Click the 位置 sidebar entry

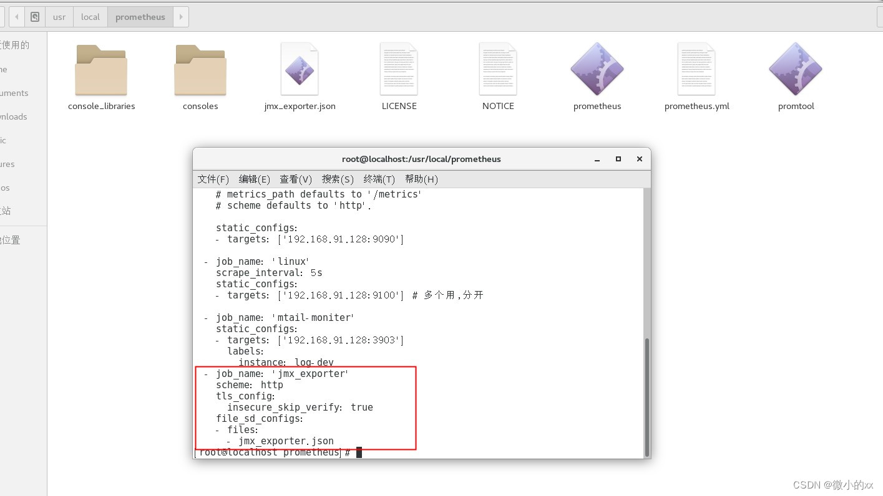pos(11,240)
